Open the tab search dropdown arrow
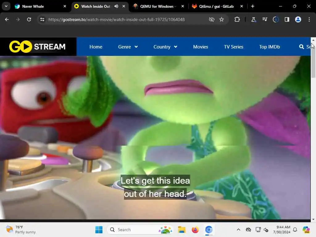Screen dimensions: 316x237 (x=6, y=6)
